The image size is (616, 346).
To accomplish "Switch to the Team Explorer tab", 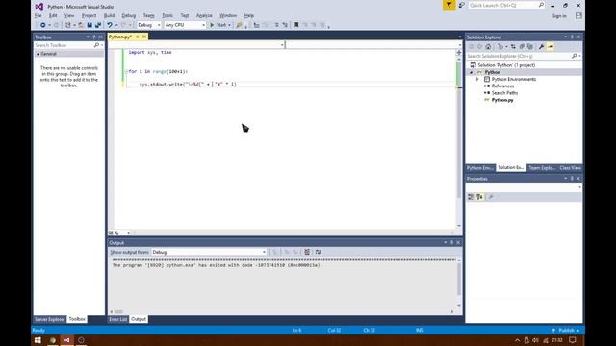I will 542,168.
